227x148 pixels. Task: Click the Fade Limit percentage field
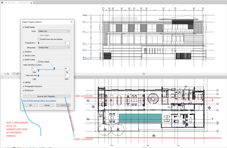pos(67,76)
